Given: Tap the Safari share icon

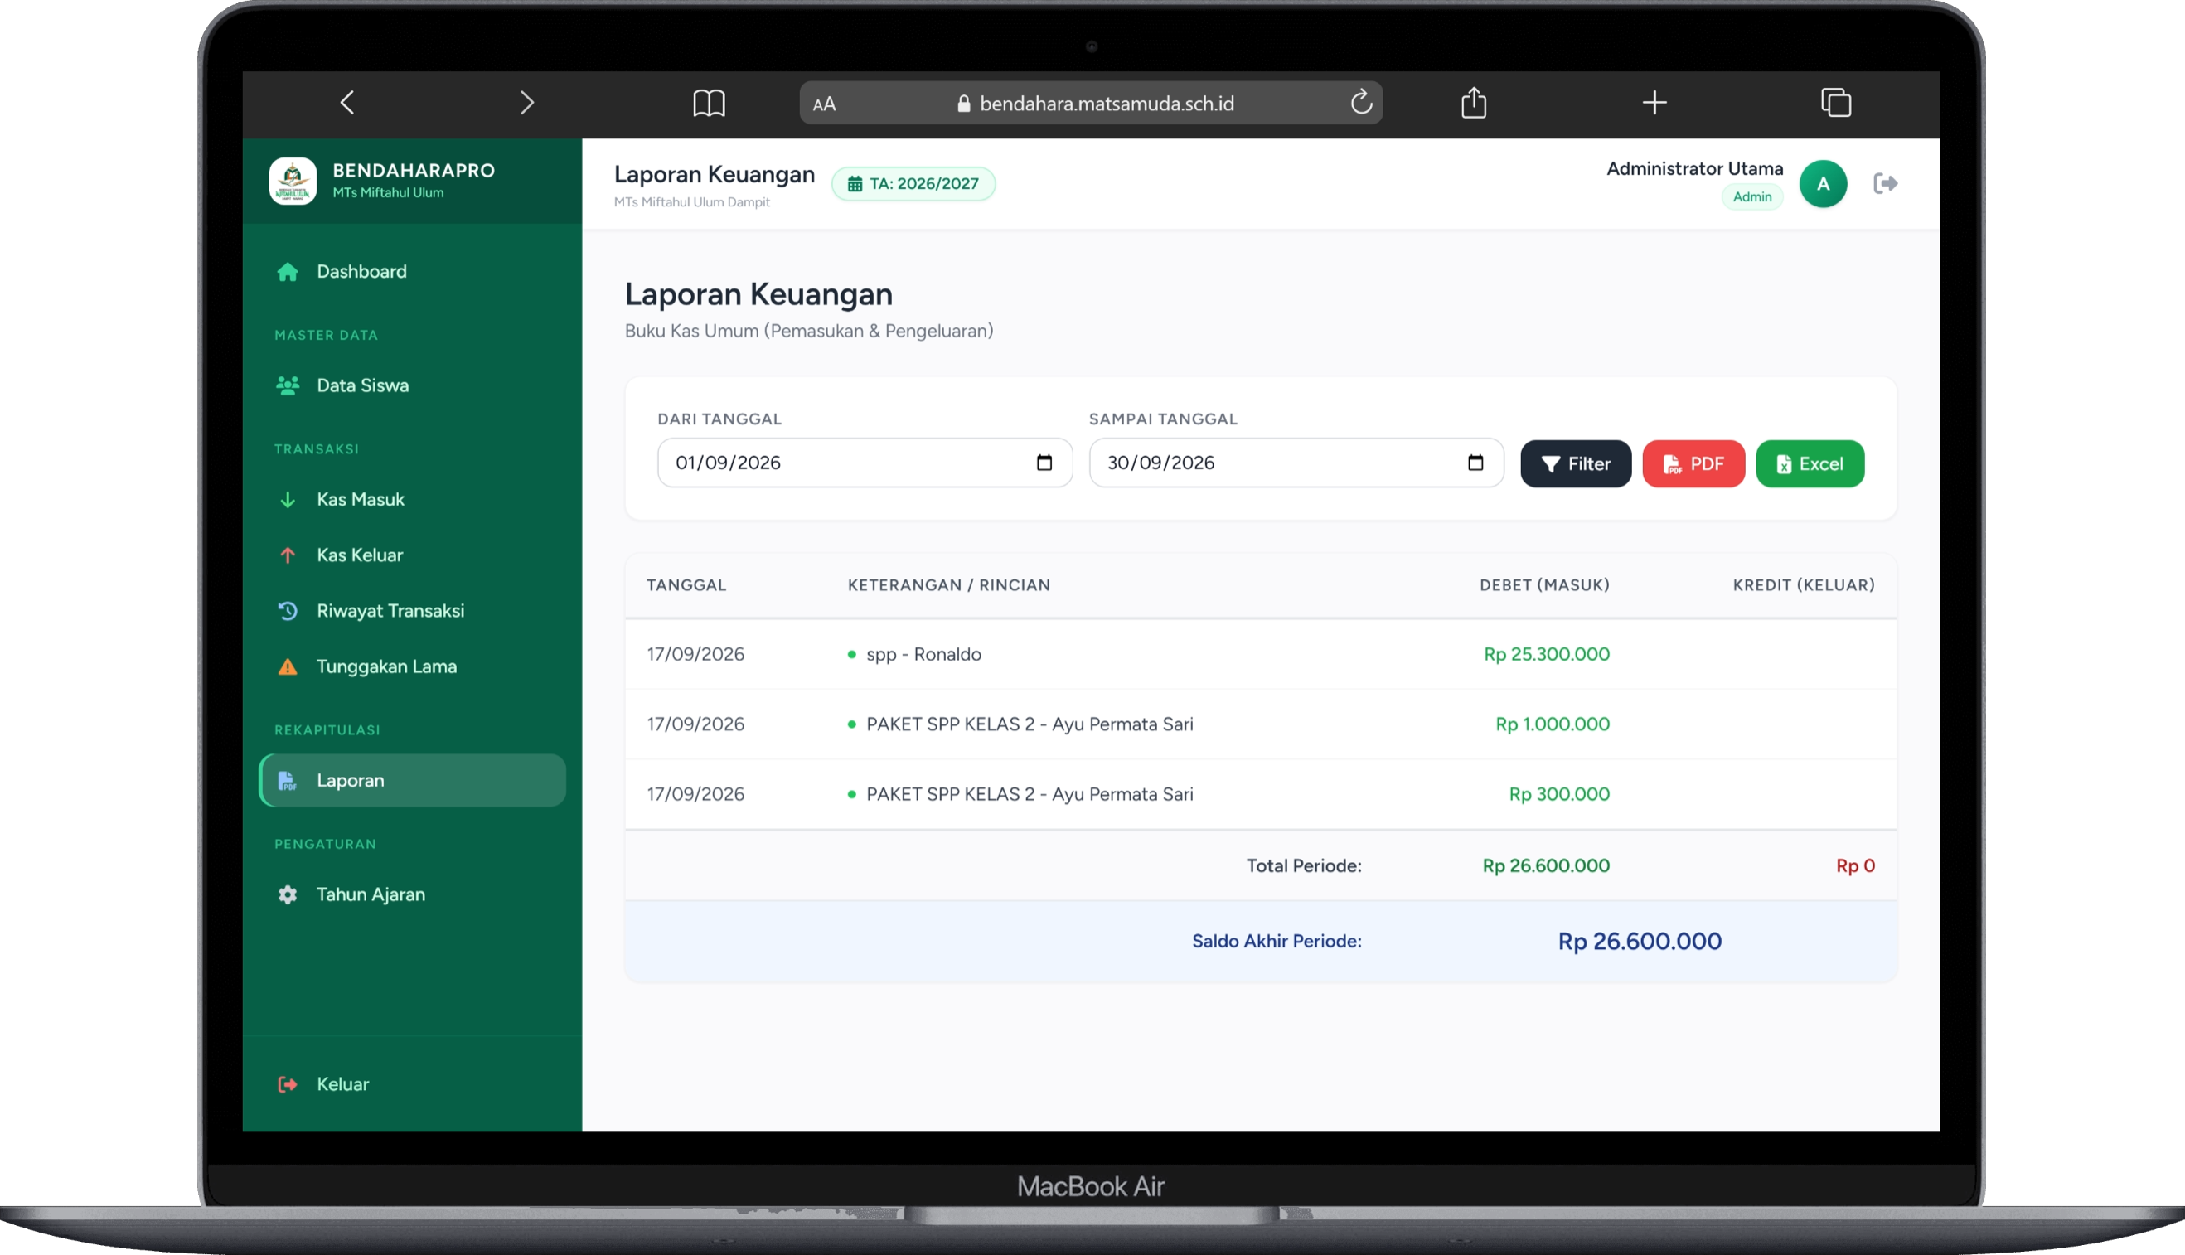Looking at the screenshot, I should tap(1474, 103).
